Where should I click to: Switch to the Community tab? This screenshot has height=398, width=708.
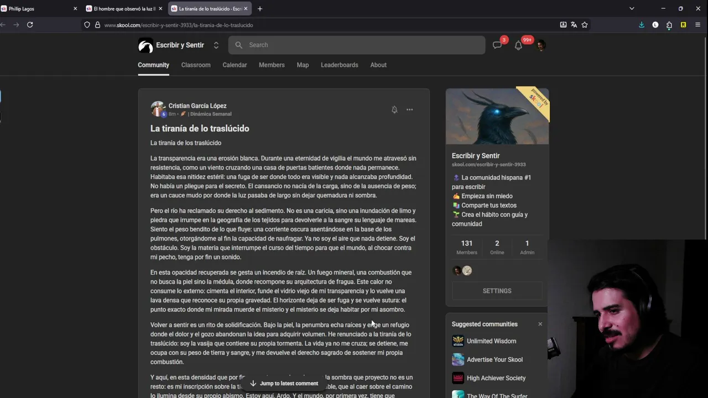(x=153, y=65)
